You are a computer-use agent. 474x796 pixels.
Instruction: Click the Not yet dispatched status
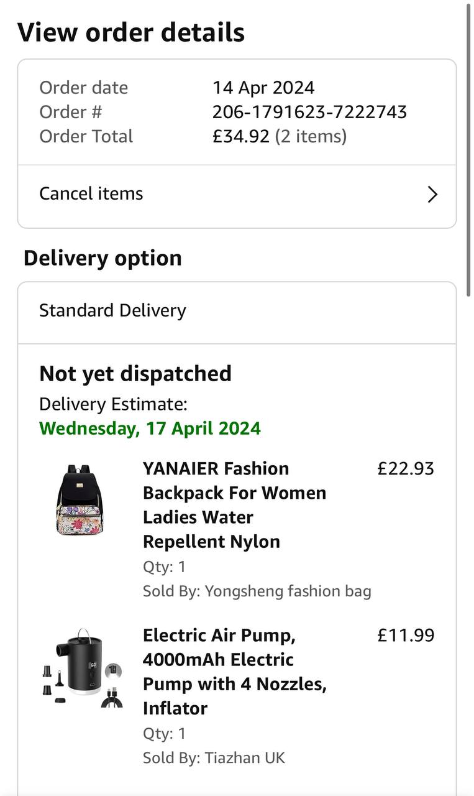pyautogui.click(x=135, y=374)
